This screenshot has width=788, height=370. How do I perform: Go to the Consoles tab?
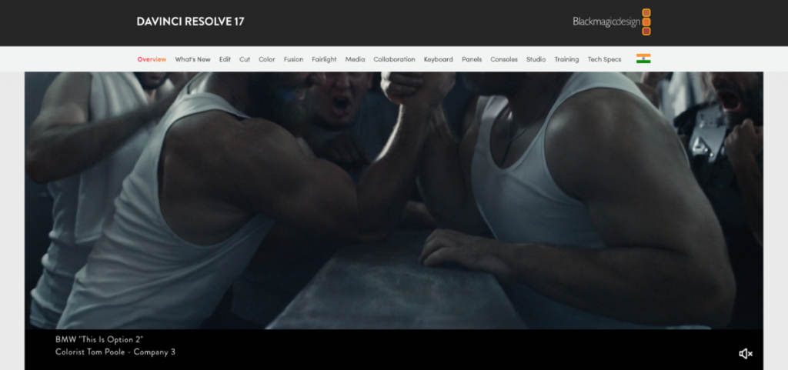click(504, 59)
